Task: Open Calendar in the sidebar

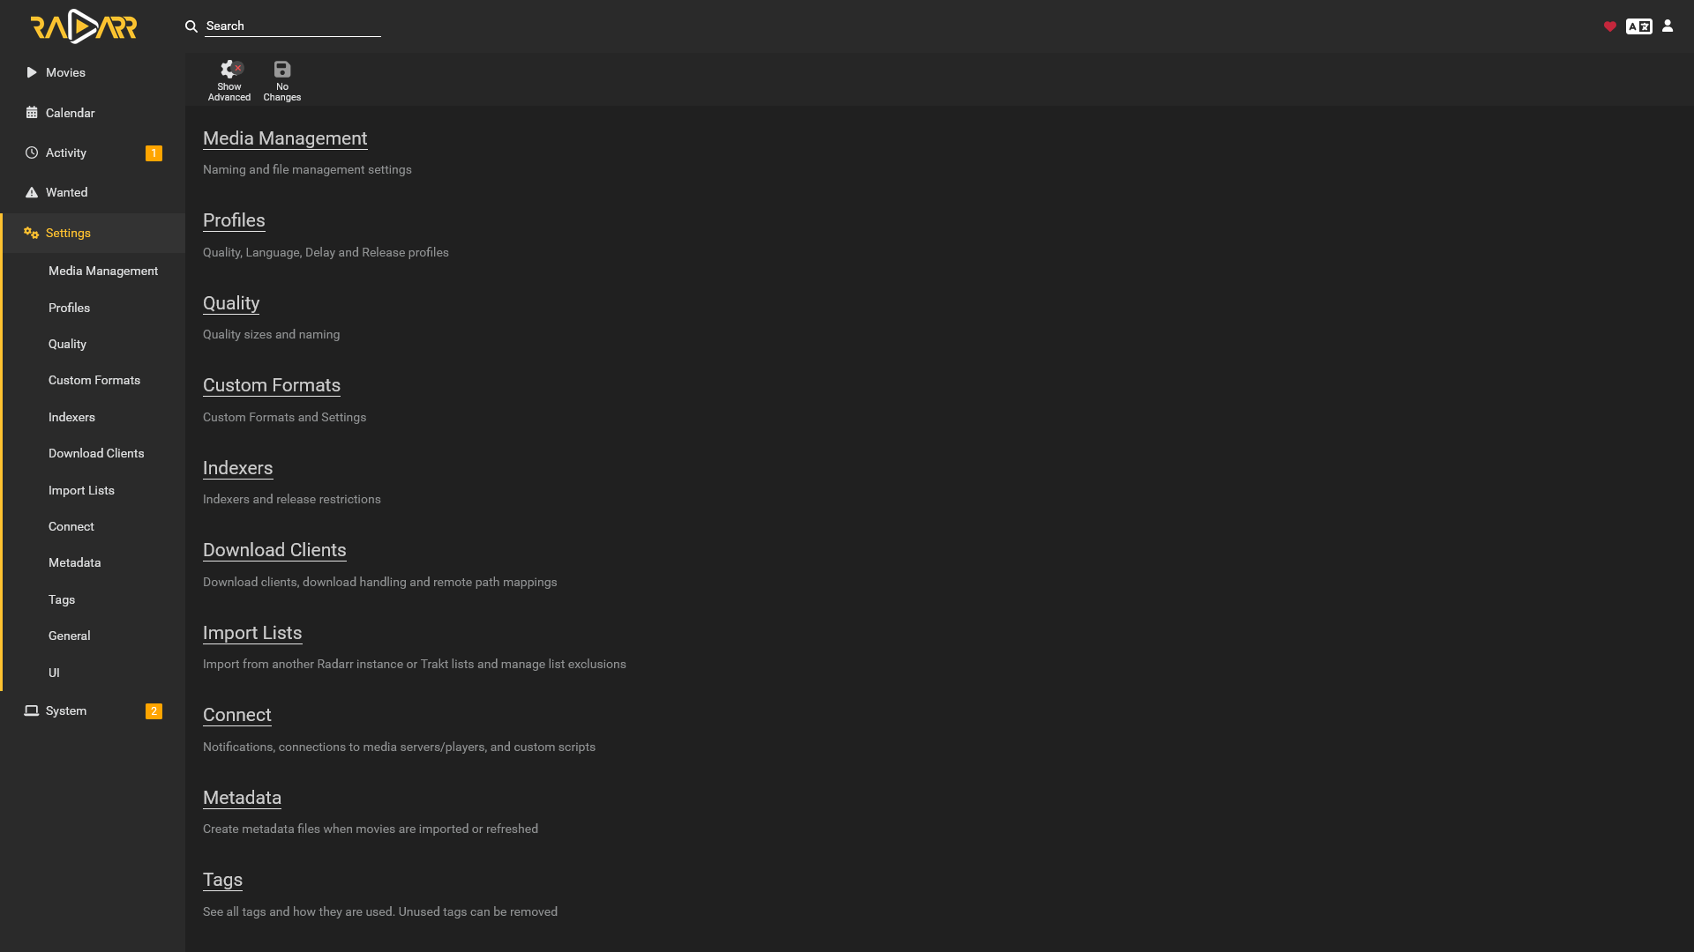Action: coord(70,113)
